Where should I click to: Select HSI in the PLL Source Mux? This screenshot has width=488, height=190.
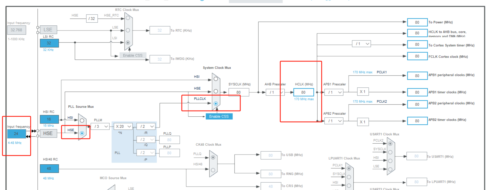[82, 121]
